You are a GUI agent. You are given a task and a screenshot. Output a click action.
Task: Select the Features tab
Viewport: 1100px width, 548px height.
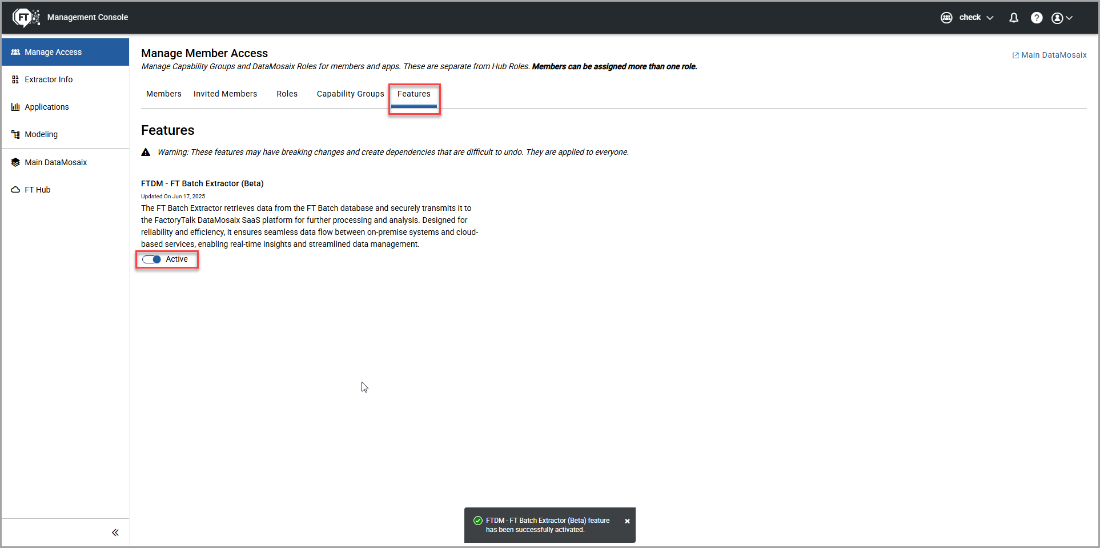(414, 94)
